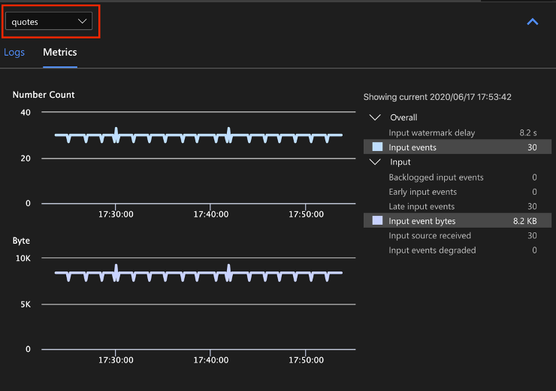Click the Input events color swatch
This screenshot has width=556, height=391.
377,147
